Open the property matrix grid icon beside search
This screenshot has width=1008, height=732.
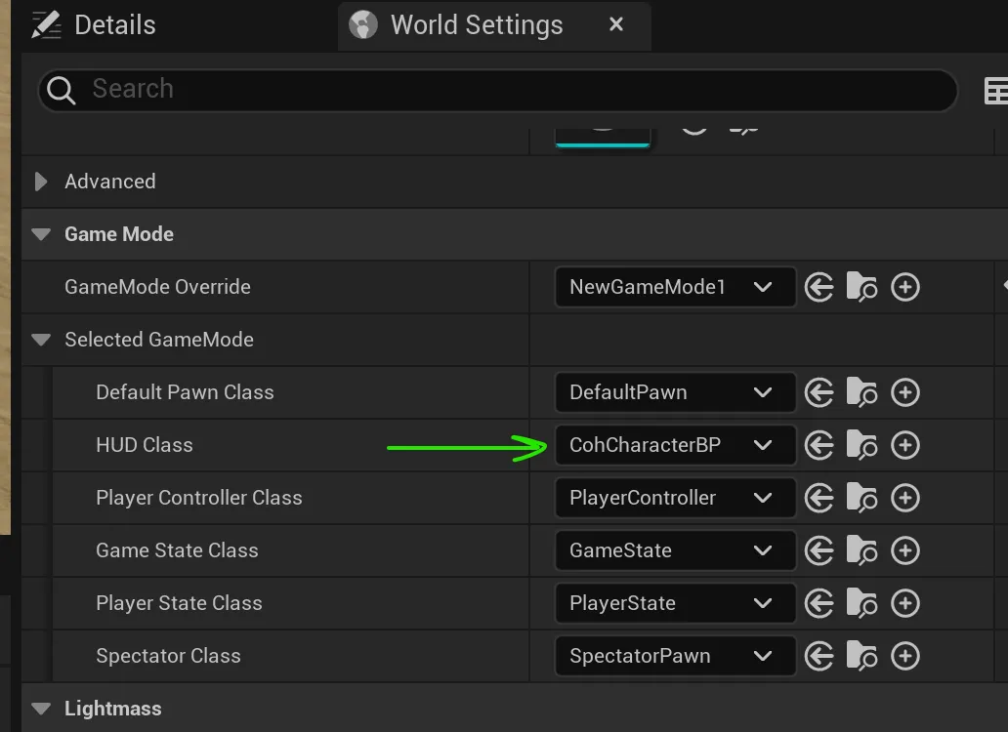click(x=995, y=91)
